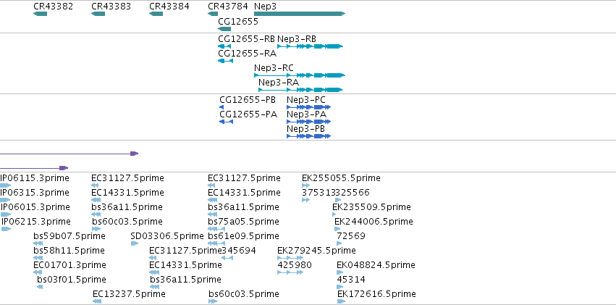
Task: Click the Nep3-RB transcript exon structure
Action: [x=311, y=46]
